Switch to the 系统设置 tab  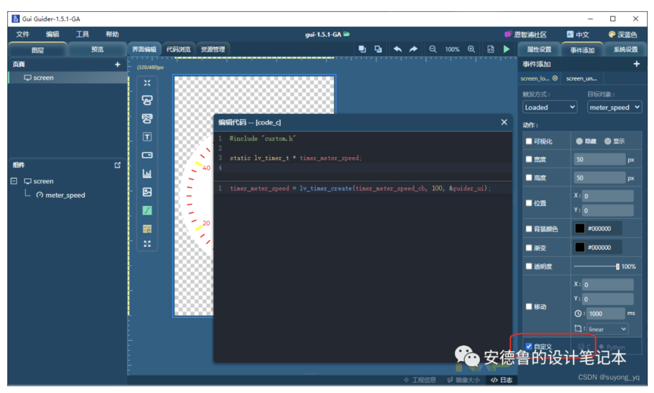[x=625, y=49]
